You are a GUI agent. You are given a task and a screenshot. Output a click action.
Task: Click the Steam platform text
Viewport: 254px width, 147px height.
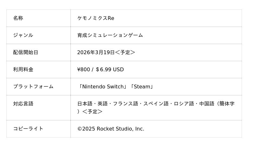[x=142, y=87]
